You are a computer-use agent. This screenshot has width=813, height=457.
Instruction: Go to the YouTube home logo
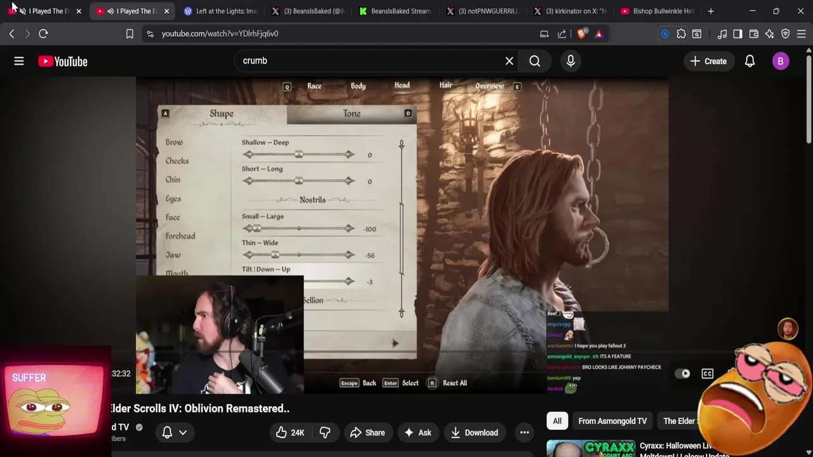[x=62, y=61]
